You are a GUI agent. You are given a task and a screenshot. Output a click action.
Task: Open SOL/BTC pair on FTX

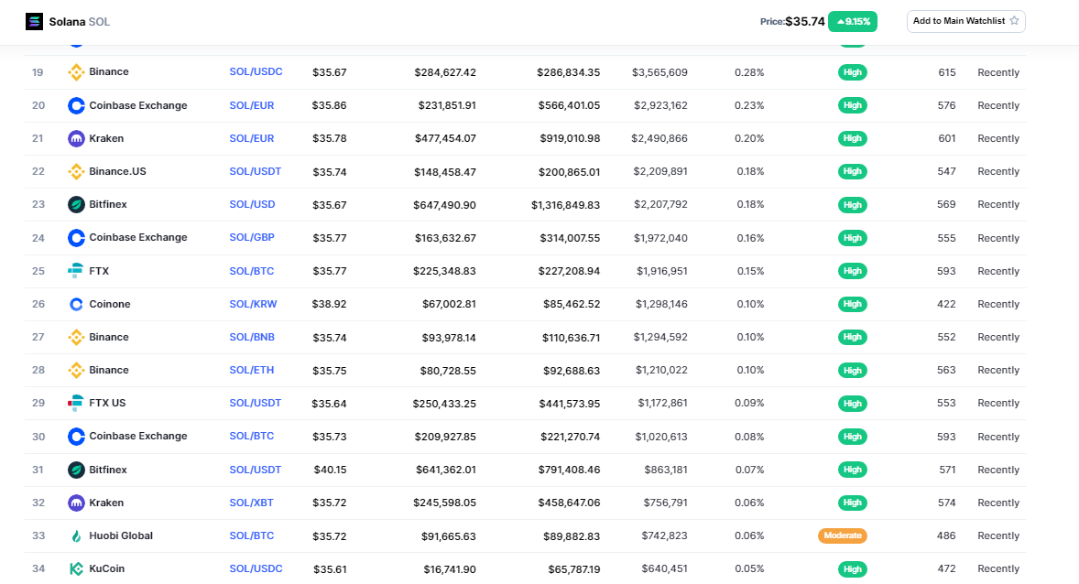(252, 271)
